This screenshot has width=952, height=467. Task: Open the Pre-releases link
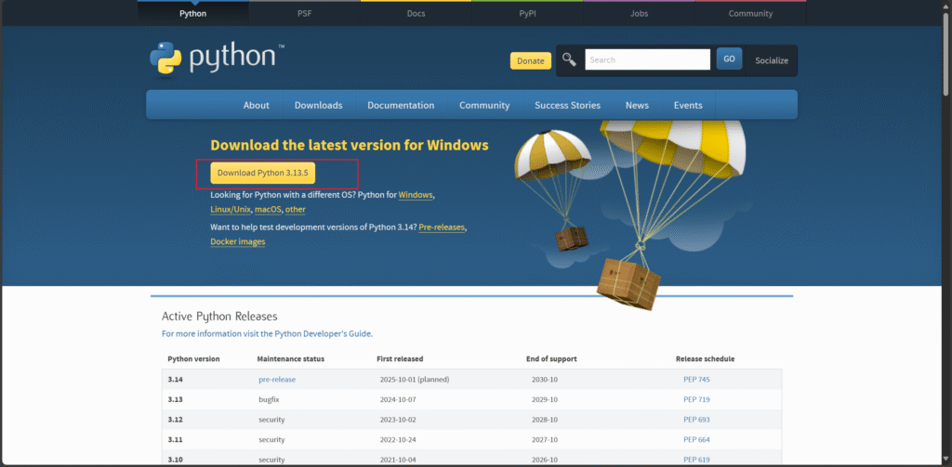pos(442,227)
